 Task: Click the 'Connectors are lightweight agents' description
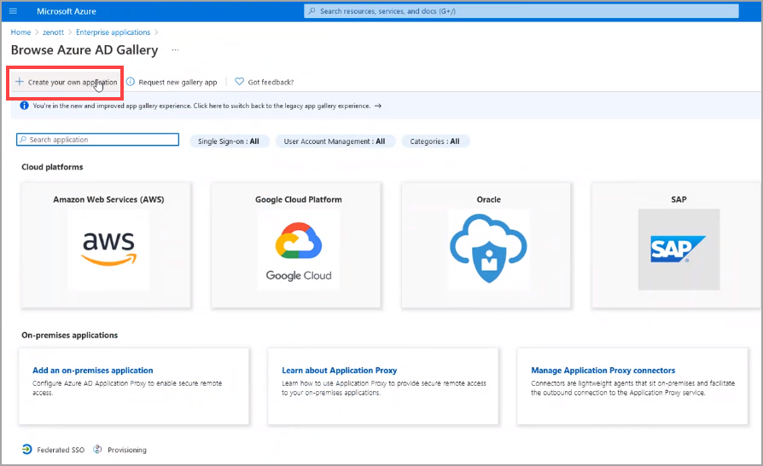[x=632, y=388]
